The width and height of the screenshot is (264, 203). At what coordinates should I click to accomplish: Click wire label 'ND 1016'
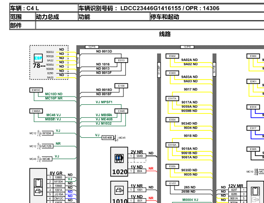pyautogui.click(x=103, y=64)
